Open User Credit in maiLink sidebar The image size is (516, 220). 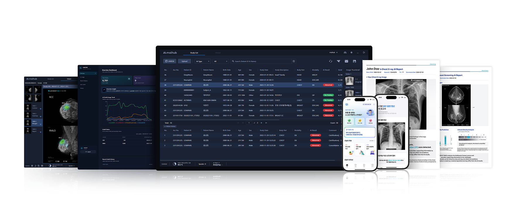pos(83,85)
